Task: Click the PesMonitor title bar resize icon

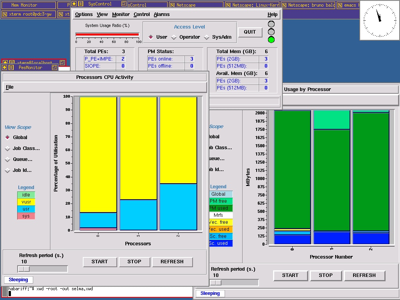Action: pos(54,67)
